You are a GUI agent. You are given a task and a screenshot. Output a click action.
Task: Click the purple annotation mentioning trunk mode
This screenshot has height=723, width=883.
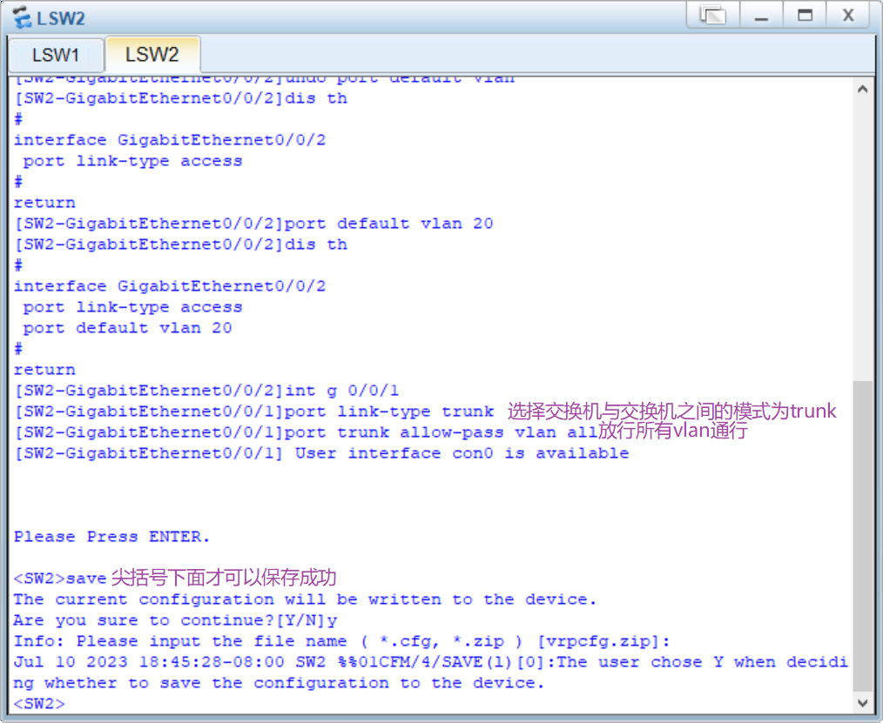tap(671, 412)
